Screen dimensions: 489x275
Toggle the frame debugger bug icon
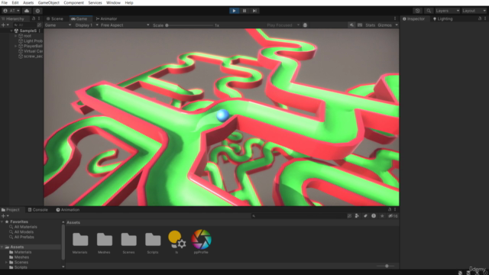coord(305,25)
